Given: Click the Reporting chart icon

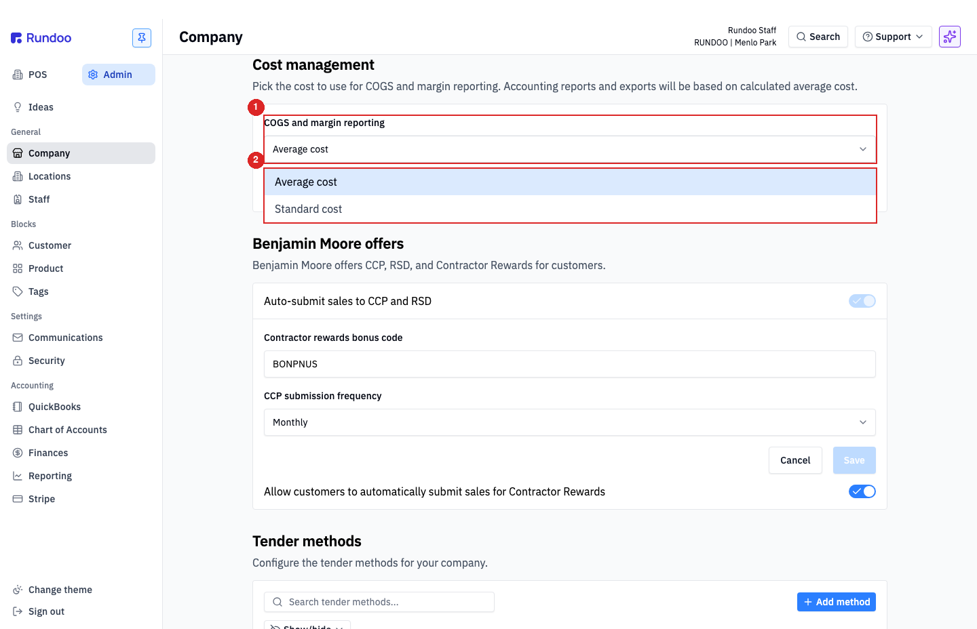Looking at the screenshot, I should [x=18, y=476].
